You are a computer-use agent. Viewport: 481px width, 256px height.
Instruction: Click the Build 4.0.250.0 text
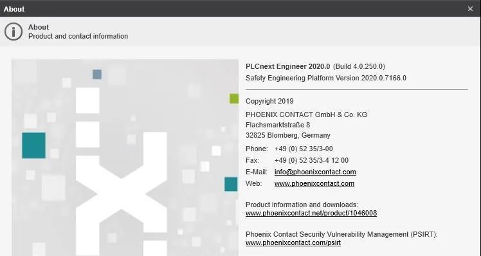(359, 66)
